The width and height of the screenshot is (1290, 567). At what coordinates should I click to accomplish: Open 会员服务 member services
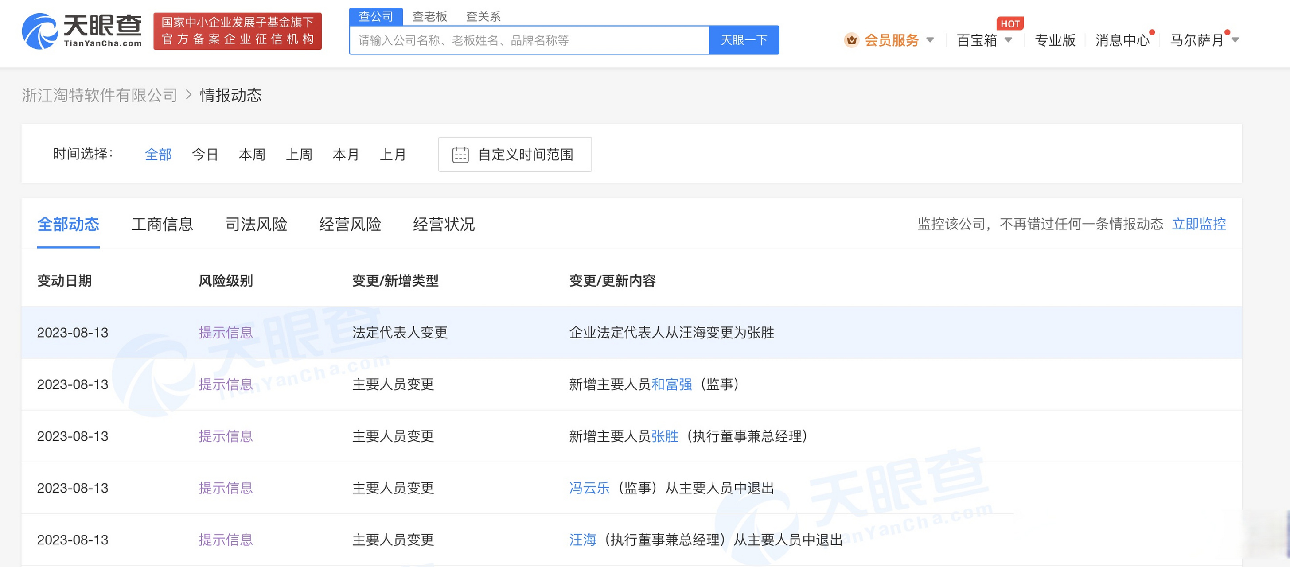click(x=891, y=40)
